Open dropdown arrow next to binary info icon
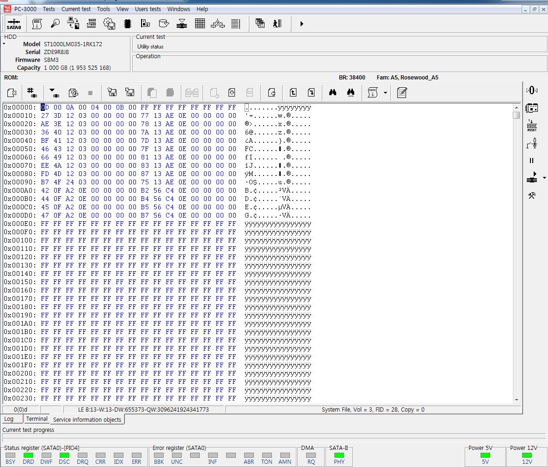The width and height of the screenshot is (548, 467). (385, 93)
